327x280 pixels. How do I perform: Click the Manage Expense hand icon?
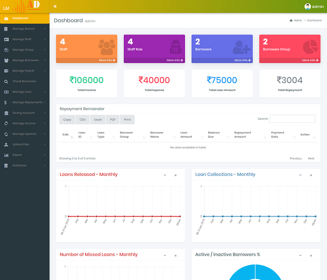[x=6, y=134]
